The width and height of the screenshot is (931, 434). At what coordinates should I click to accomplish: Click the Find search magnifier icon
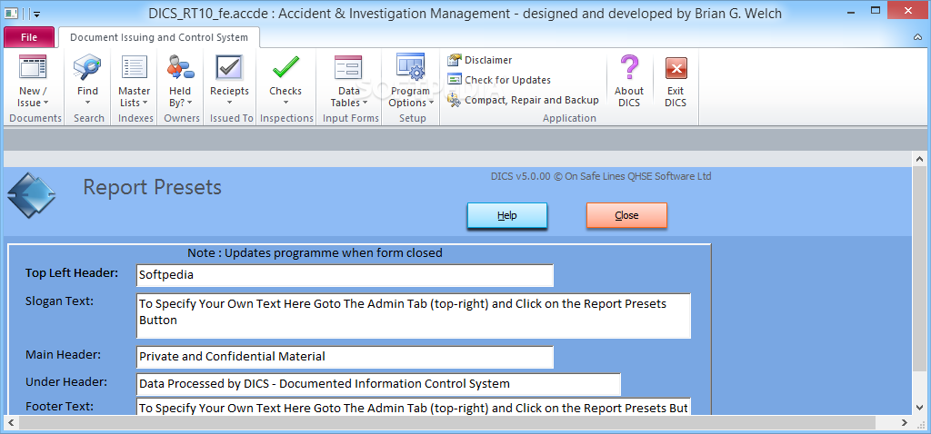[x=87, y=67]
